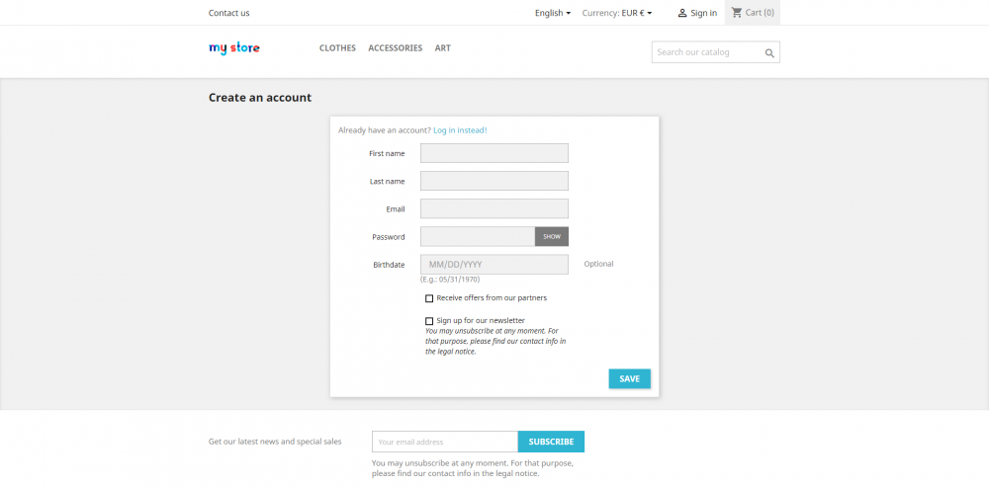The height and width of the screenshot is (488, 989).
Task: Open the English language dropdown
Action: pos(553,13)
